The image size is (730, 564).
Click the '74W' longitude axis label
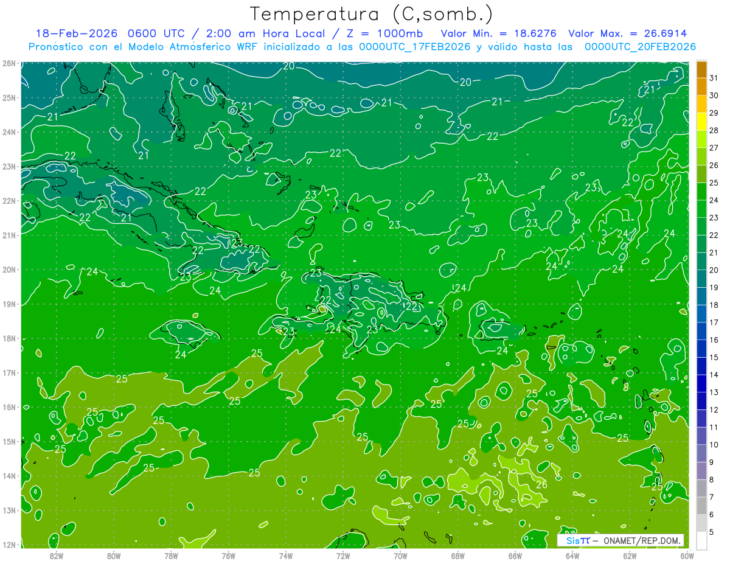point(286,555)
